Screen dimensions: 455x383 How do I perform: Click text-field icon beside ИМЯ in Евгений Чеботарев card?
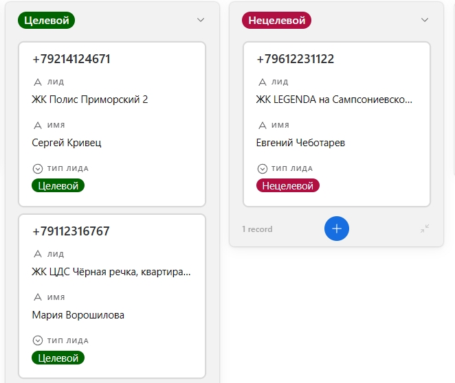coord(262,125)
